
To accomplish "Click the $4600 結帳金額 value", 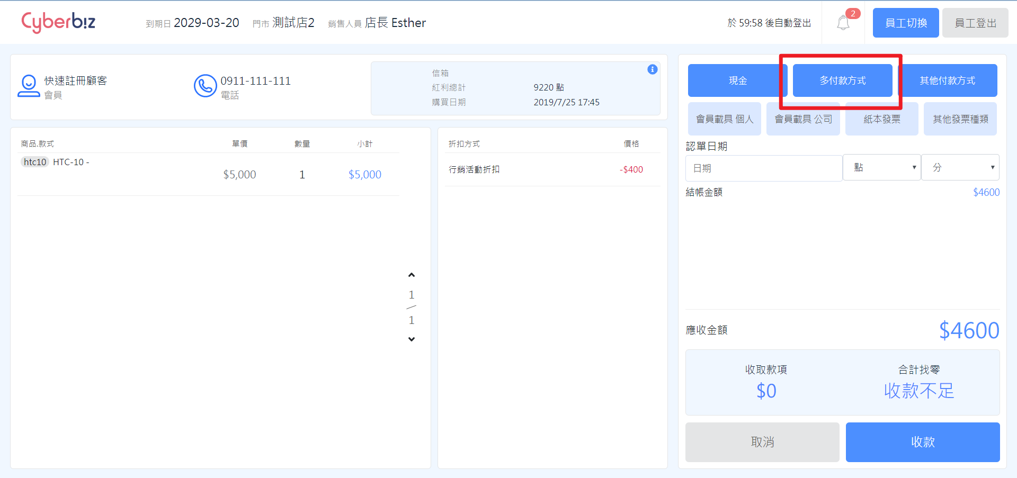I will point(986,192).
